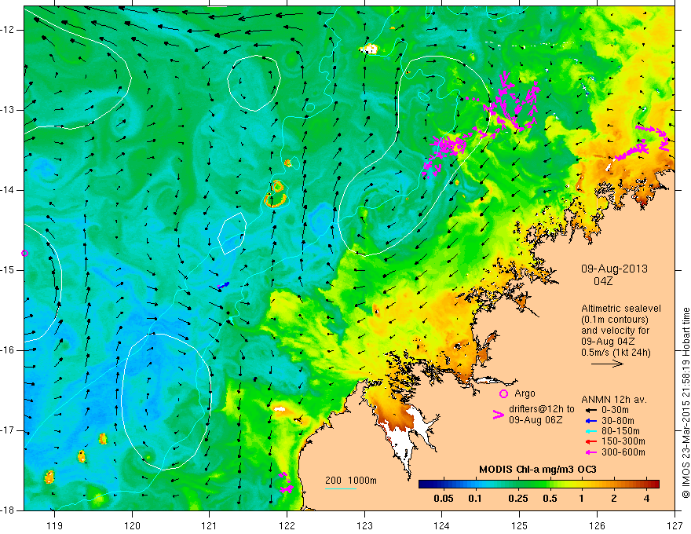Click the "drifters@12h to" legend label

click(x=542, y=409)
